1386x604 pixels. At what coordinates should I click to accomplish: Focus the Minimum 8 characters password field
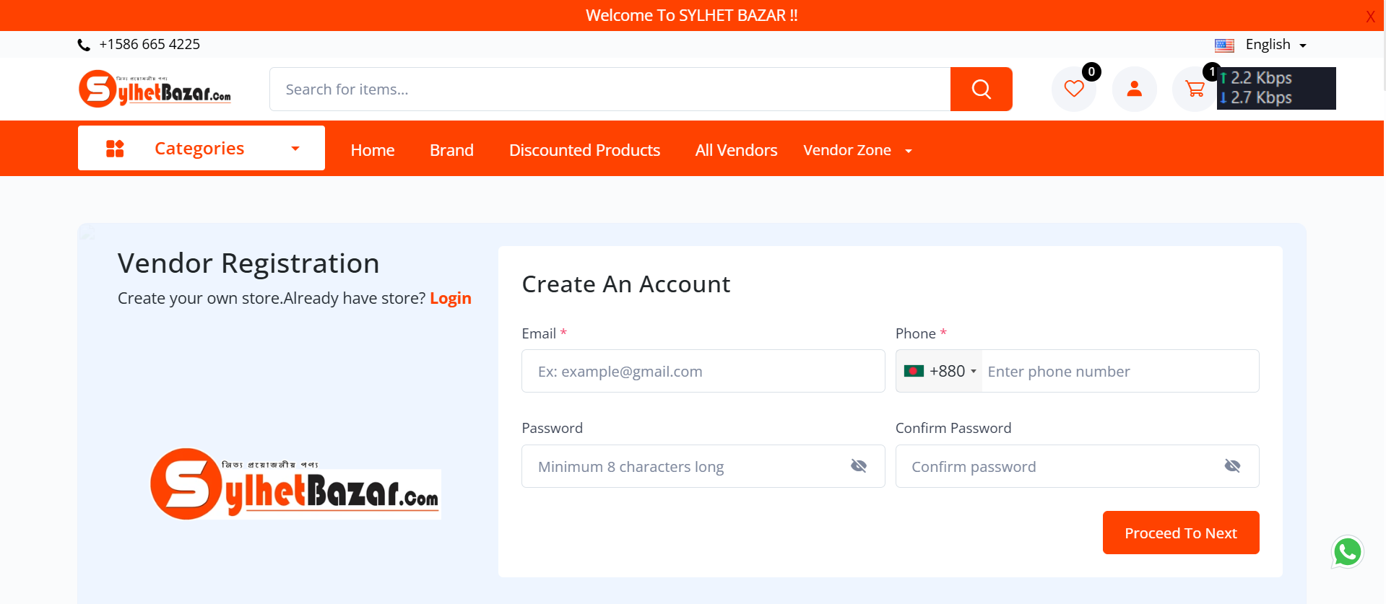[x=703, y=466]
